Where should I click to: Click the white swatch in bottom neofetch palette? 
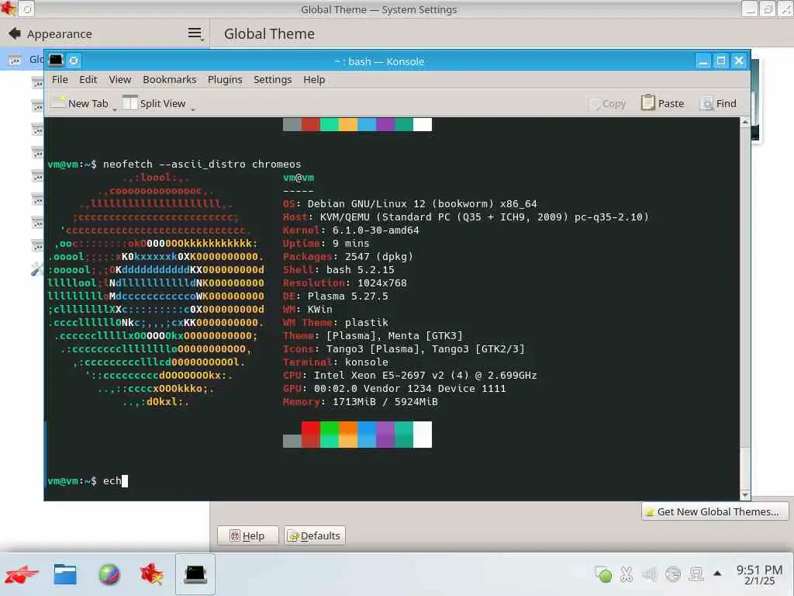coord(423,435)
